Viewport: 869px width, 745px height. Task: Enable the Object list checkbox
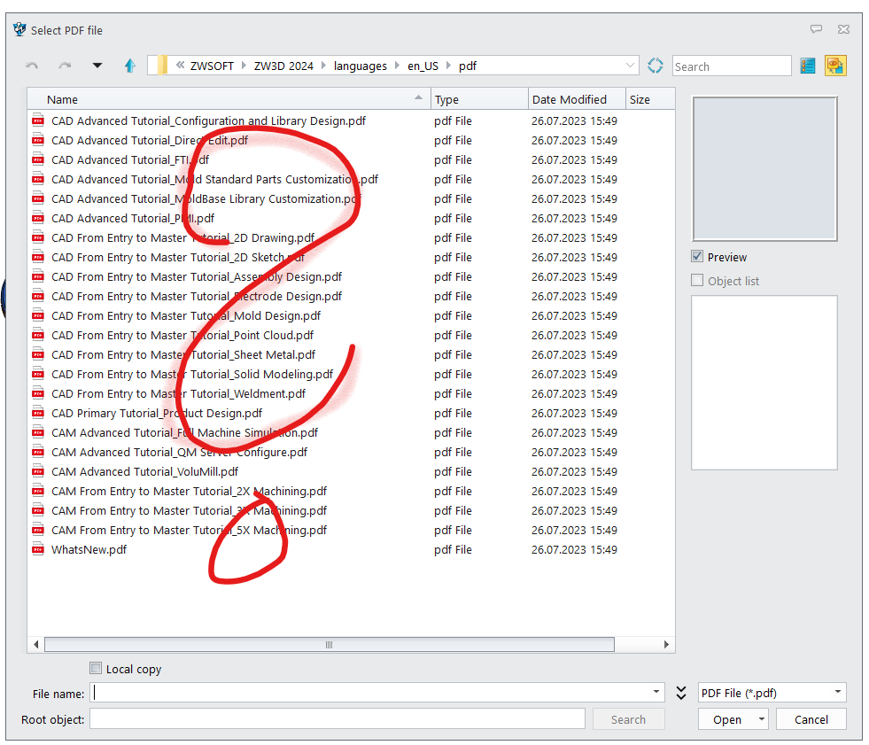697,281
